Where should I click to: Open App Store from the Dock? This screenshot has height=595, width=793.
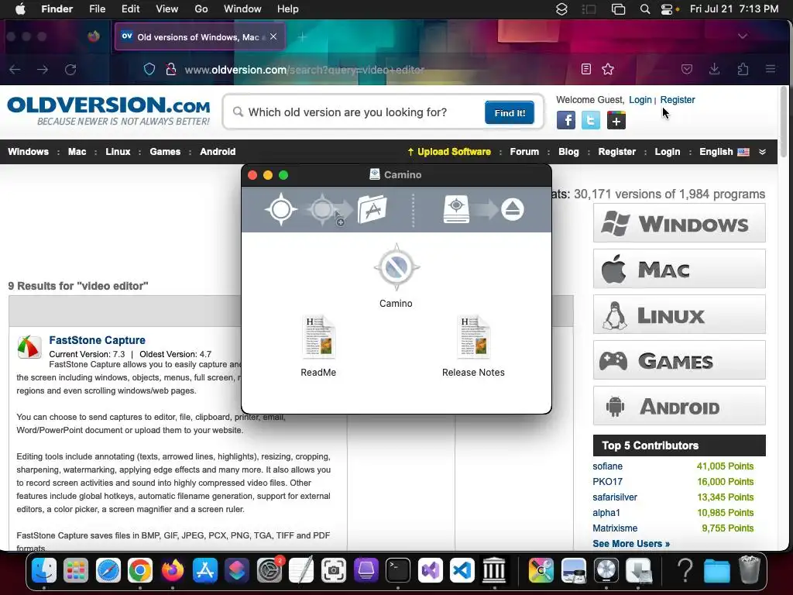(x=204, y=570)
